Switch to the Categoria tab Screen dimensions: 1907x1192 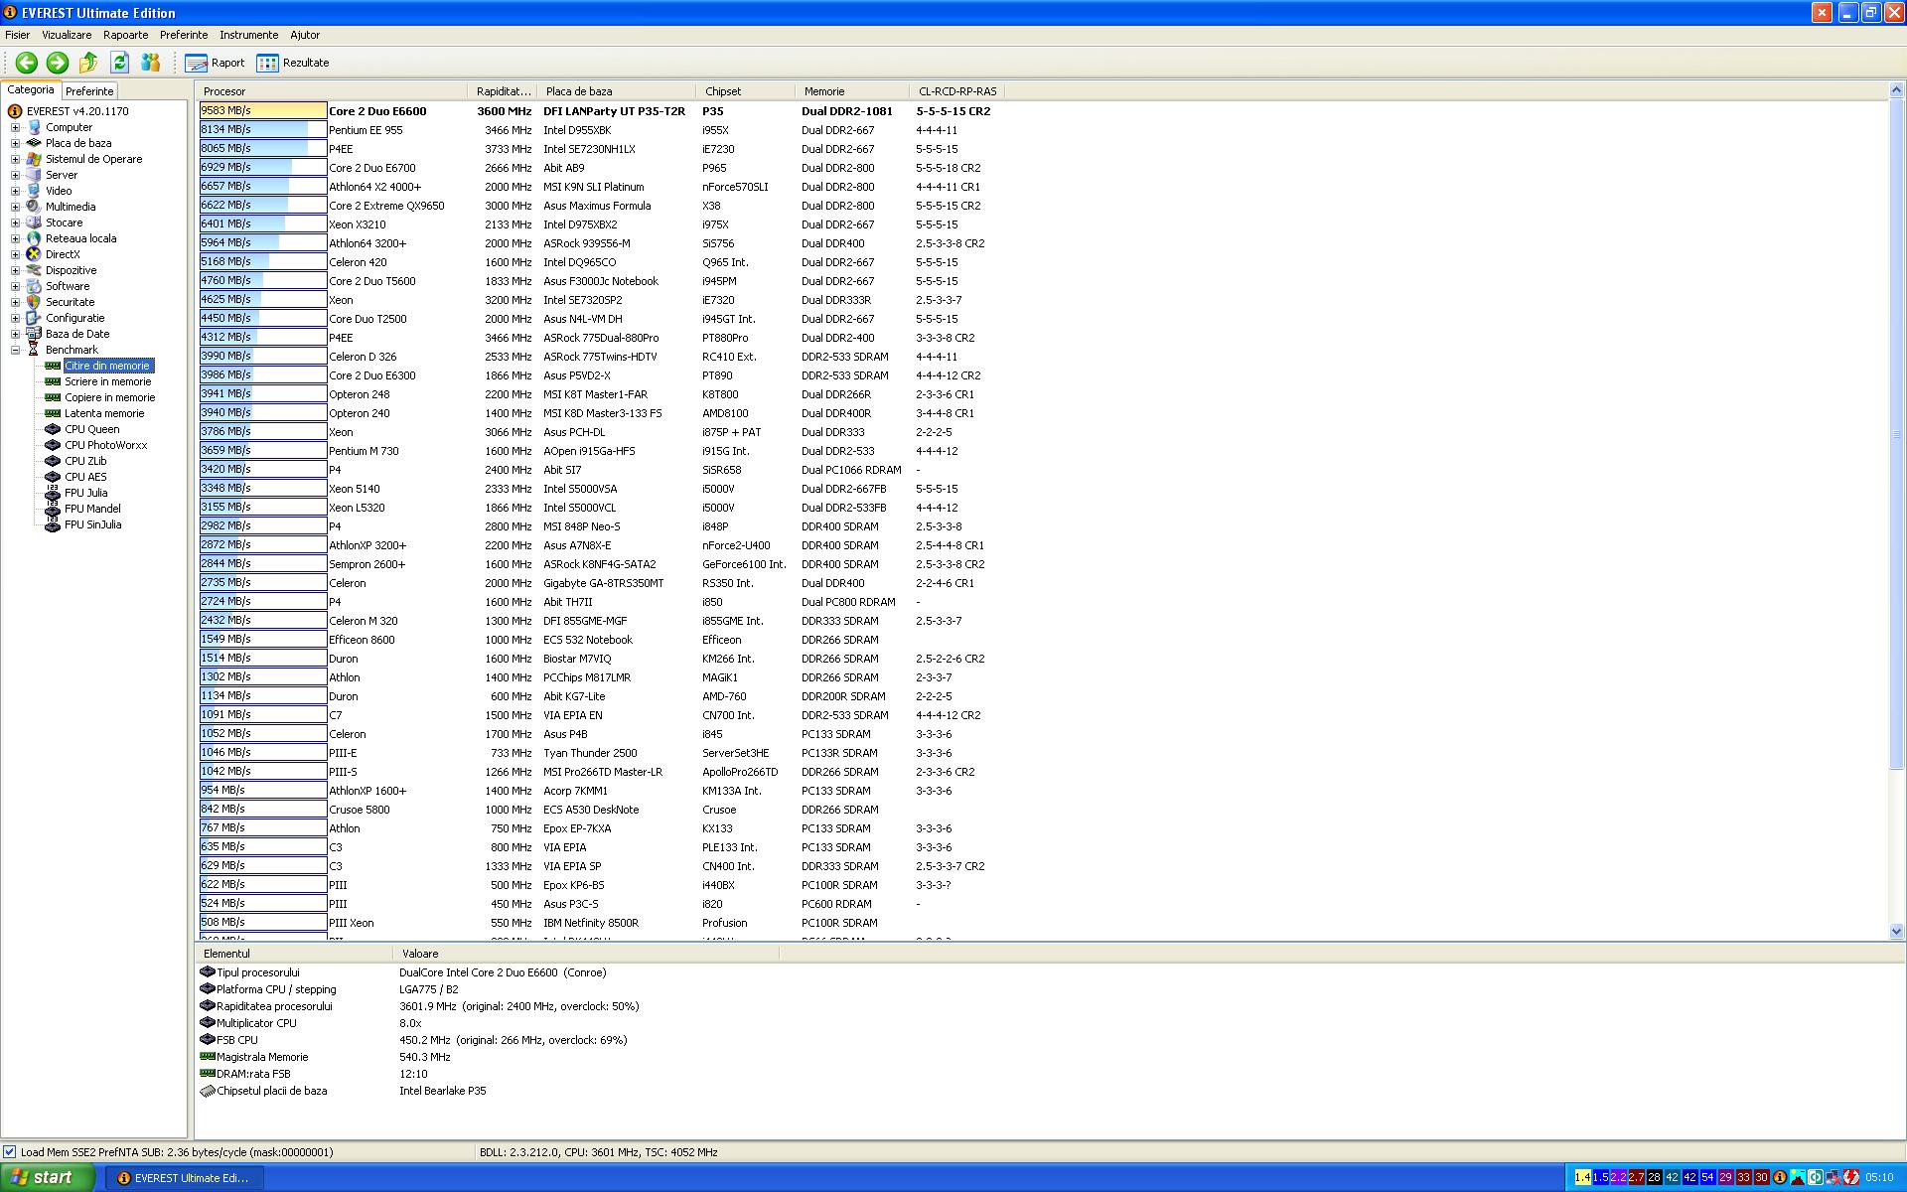pyautogui.click(x=31, y=89)
